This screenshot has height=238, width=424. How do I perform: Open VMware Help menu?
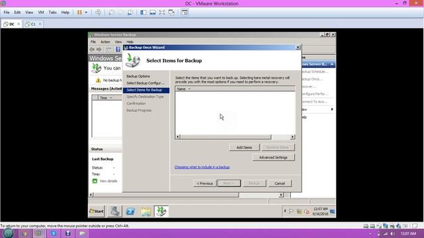click(65, 13)
